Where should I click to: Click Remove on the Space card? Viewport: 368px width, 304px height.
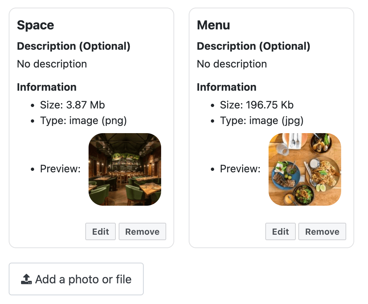coord(142,231)
